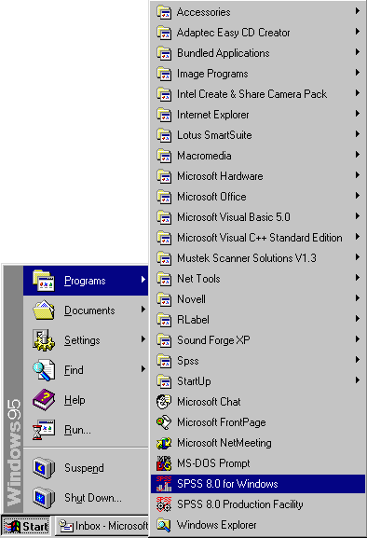Expand the Settings submenu arrow
This screenshot has width=367, height=538.
point(143,339)
